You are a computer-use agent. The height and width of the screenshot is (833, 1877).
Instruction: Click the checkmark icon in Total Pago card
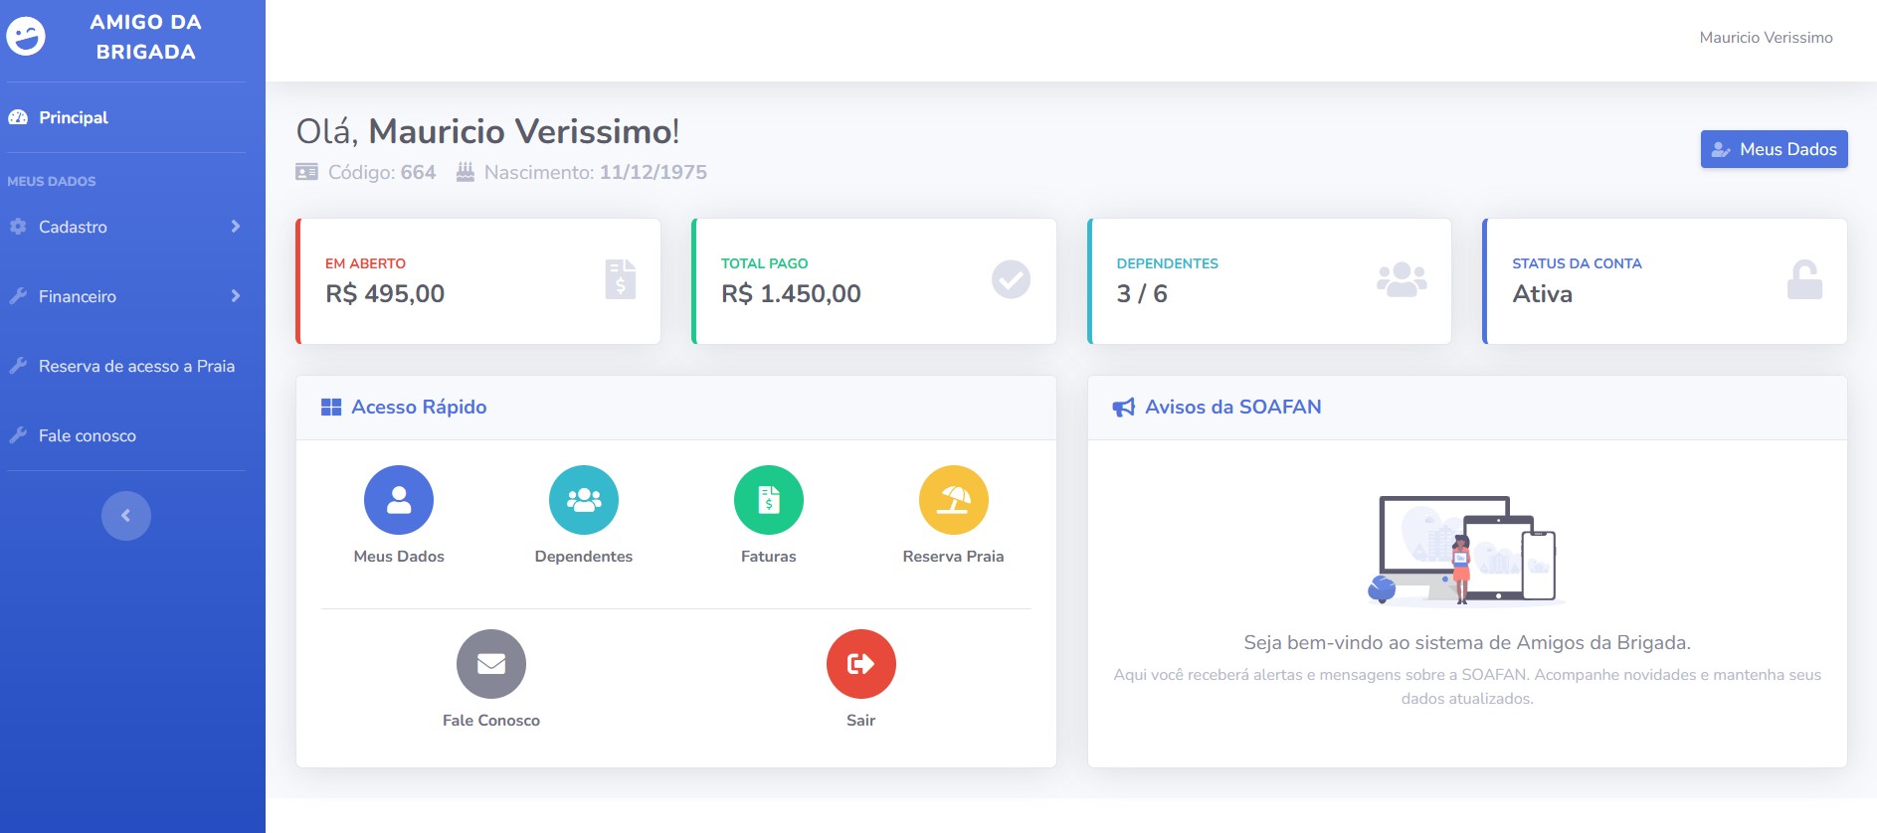(1011, 279)
